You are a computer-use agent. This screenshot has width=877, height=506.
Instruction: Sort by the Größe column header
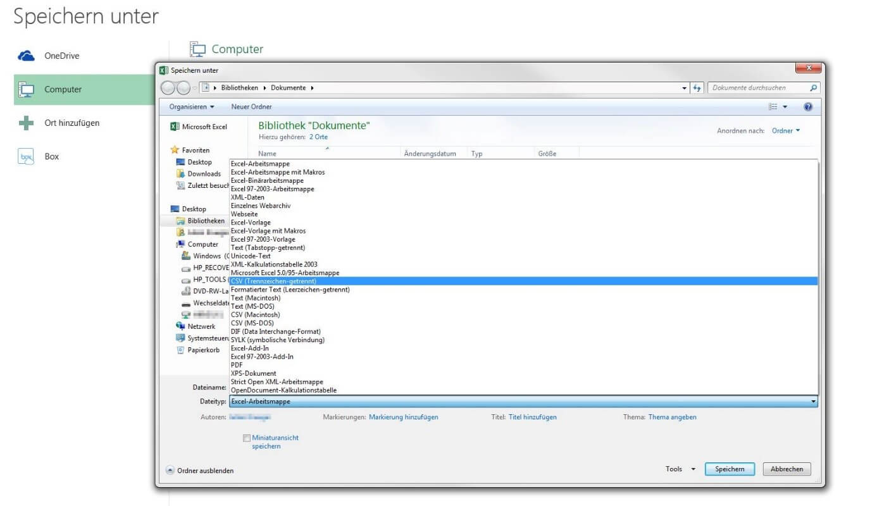click(557, 154)
